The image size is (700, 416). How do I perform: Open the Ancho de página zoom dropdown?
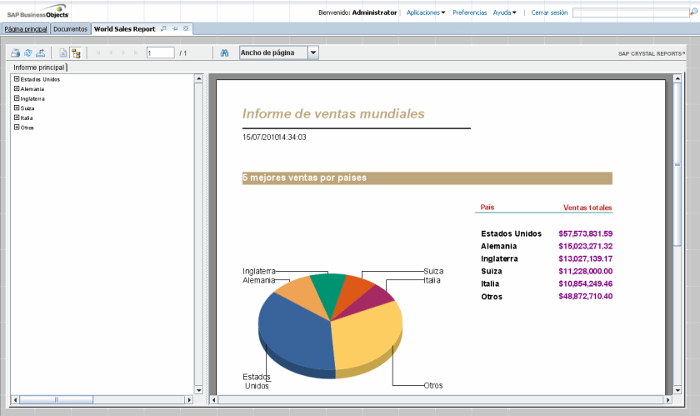pyautogui.click(x=313, y=53)
